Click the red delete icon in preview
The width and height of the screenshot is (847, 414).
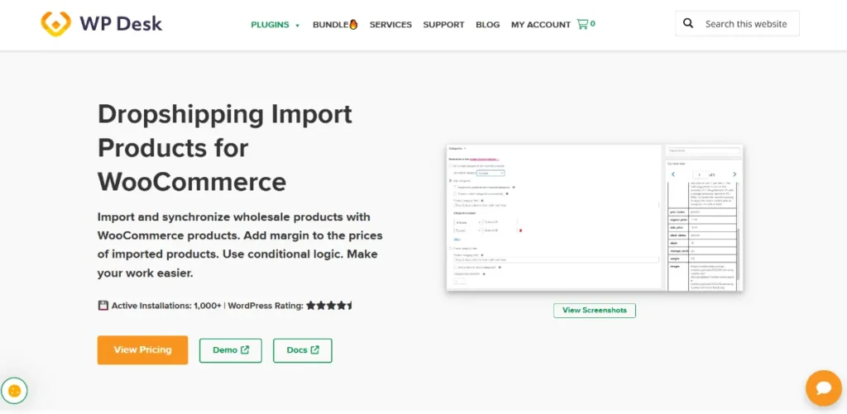(x=519, y=231)
